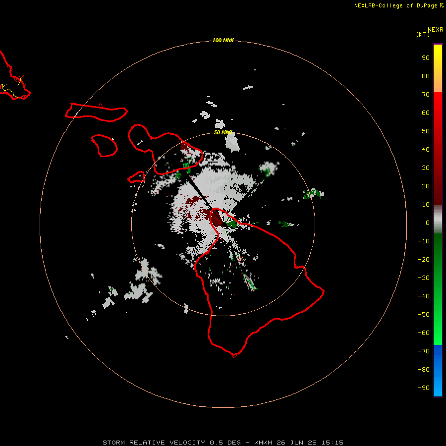Click the NEXR label above the color scale
Image resolution: width=446 pixels, height=446 pixels.
click(436, 30)
